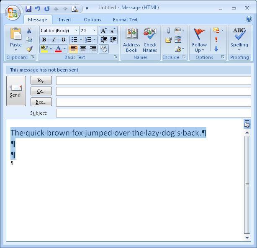Align text to the right
Image resolution: width=257 pixels, height=248 pixels.
(x=93, y=49)
